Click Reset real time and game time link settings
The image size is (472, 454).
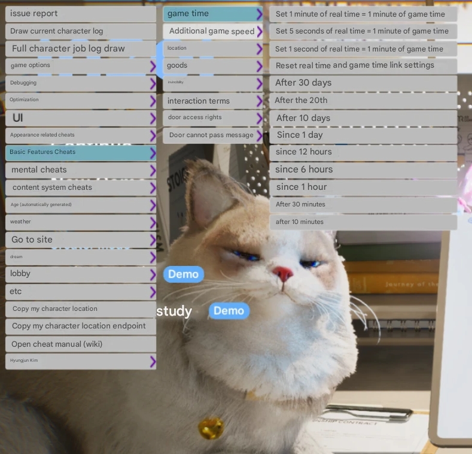click(x=363, y=65)
